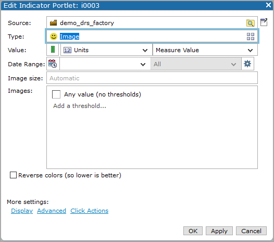Open source in new window icon

pos(264,22)
